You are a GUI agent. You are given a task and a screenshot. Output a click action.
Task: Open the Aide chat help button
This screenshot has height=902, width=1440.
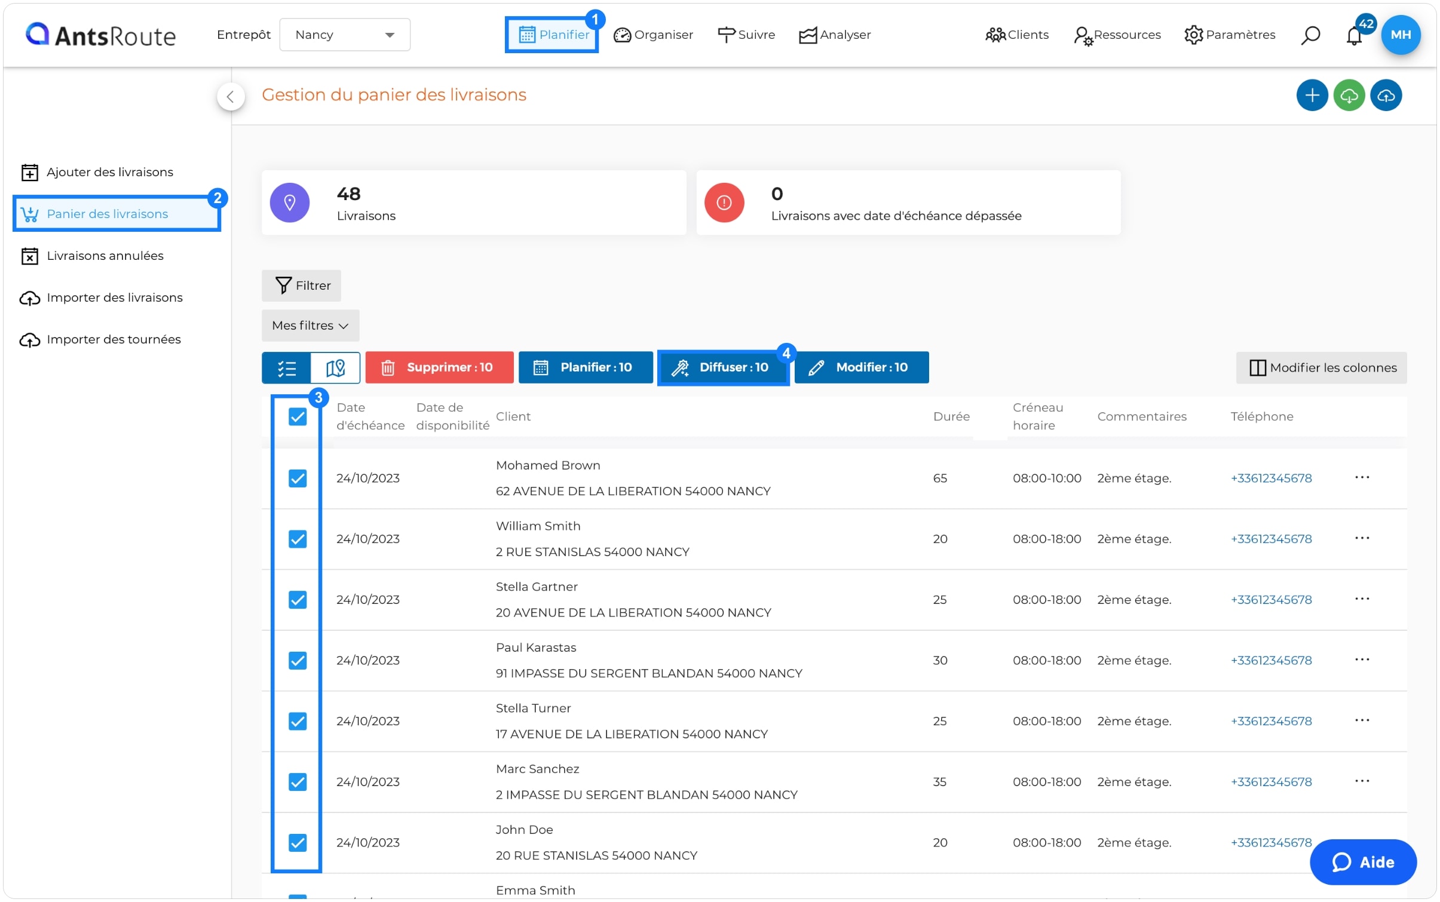pos(1362,862)
